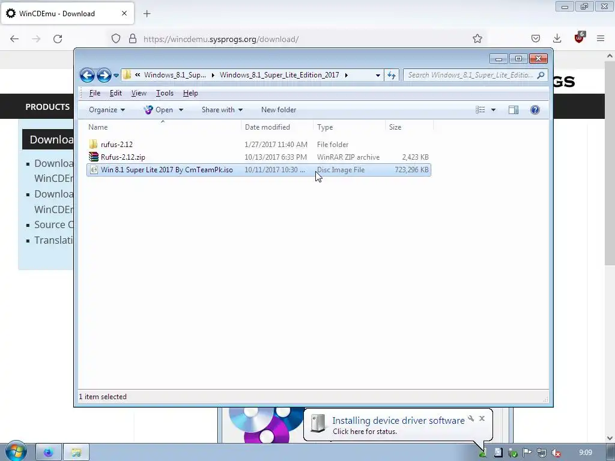
Task: Click Windows_8.1_Super_Lite_Edition_2017 breadcrumb
Action: point(279,75)
